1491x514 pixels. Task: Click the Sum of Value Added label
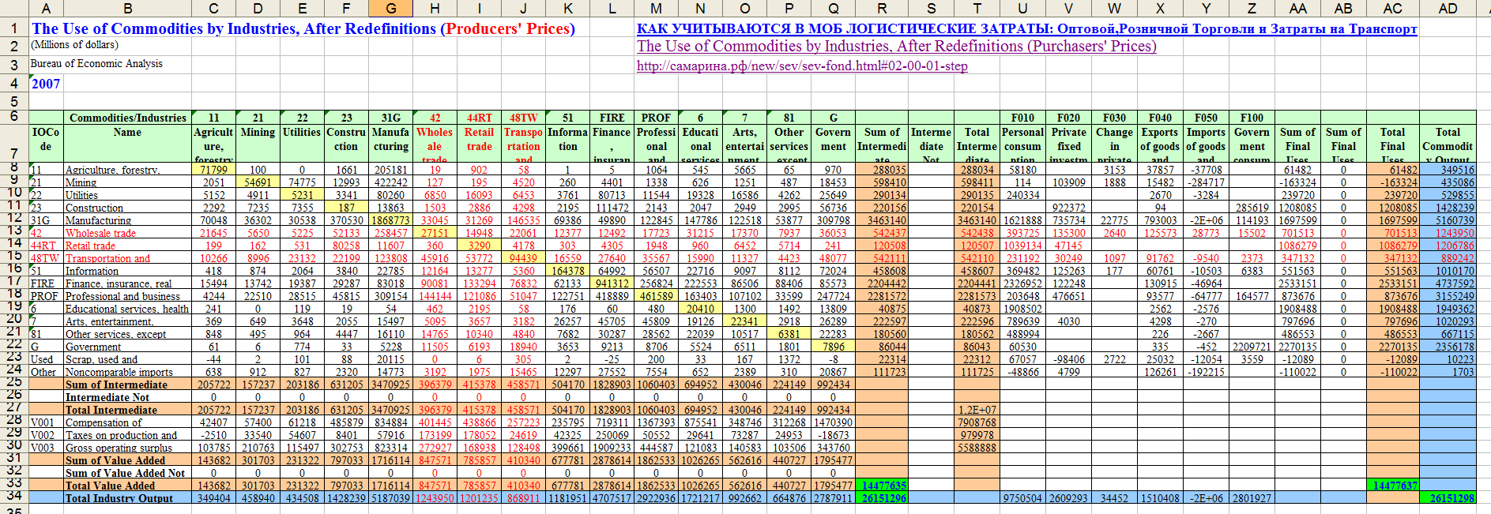115,460
